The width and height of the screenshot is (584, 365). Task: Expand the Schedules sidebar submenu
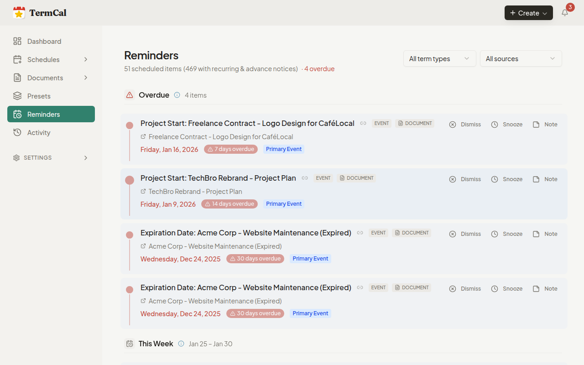coord(85,59)
